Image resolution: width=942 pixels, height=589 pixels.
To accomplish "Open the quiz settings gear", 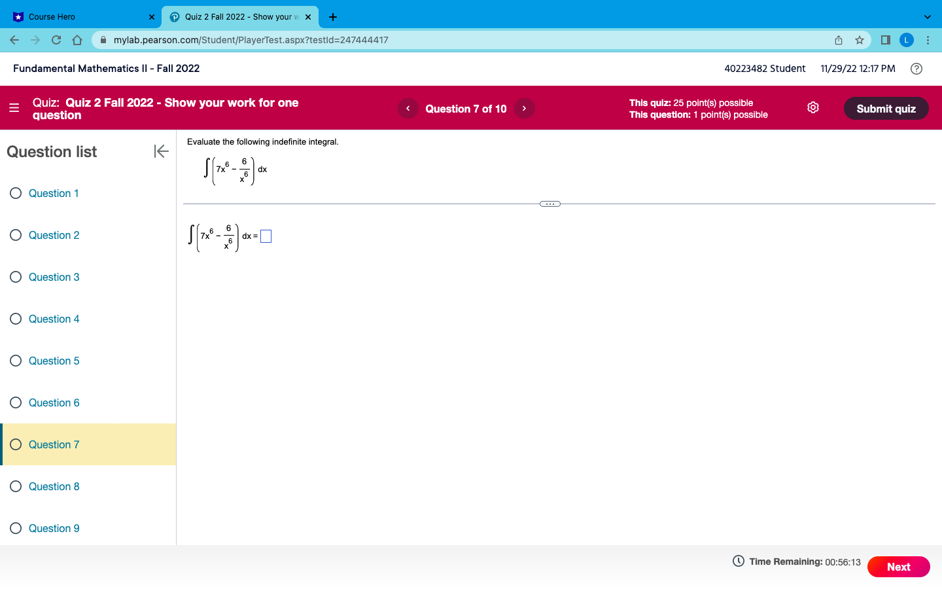I will (x=812, y=107).
